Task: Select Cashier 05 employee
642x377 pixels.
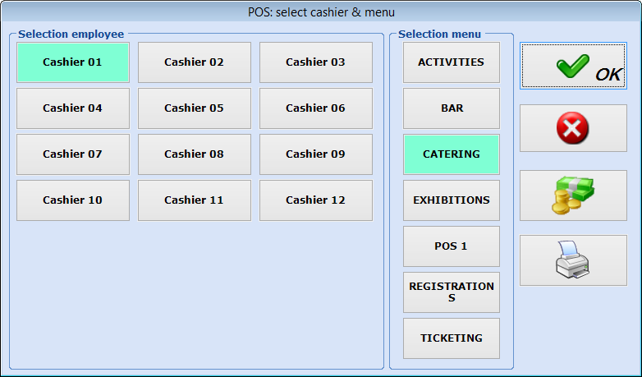Action: 195,108
